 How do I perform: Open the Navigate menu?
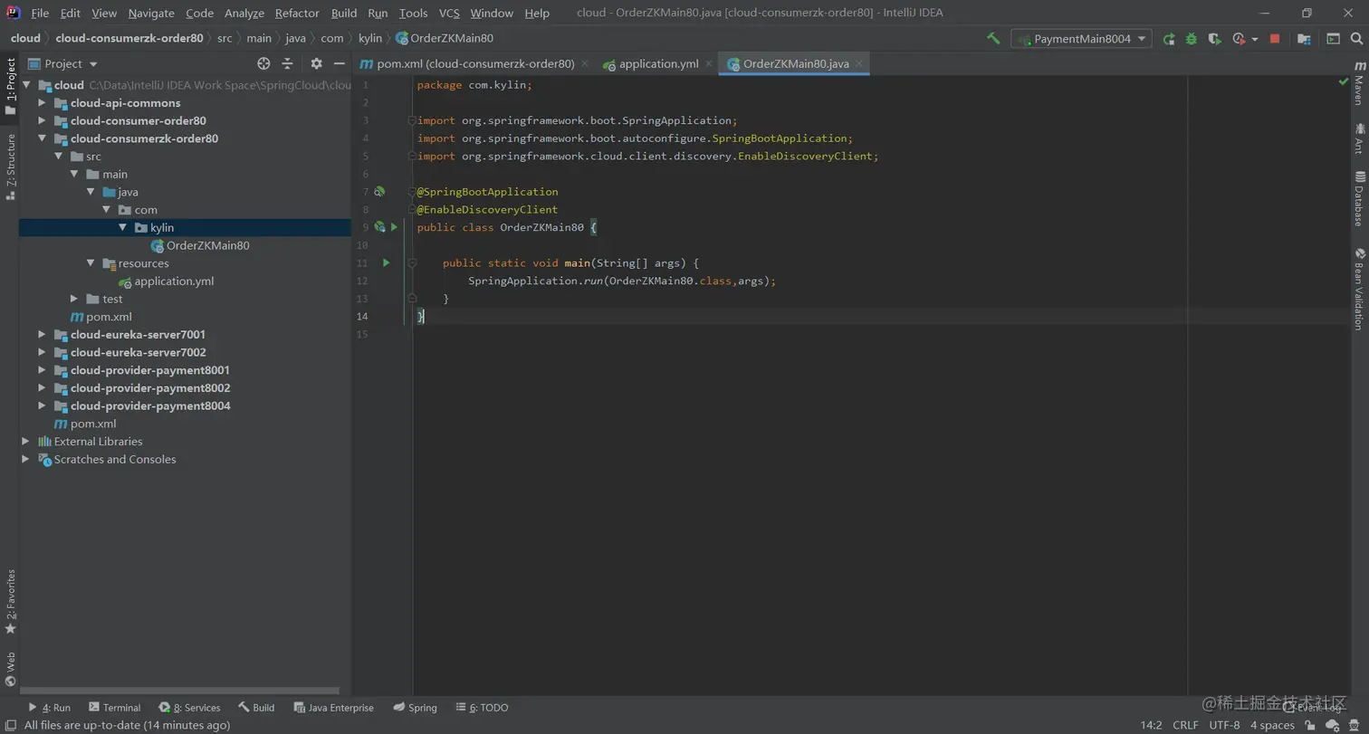tap(151, 13)
